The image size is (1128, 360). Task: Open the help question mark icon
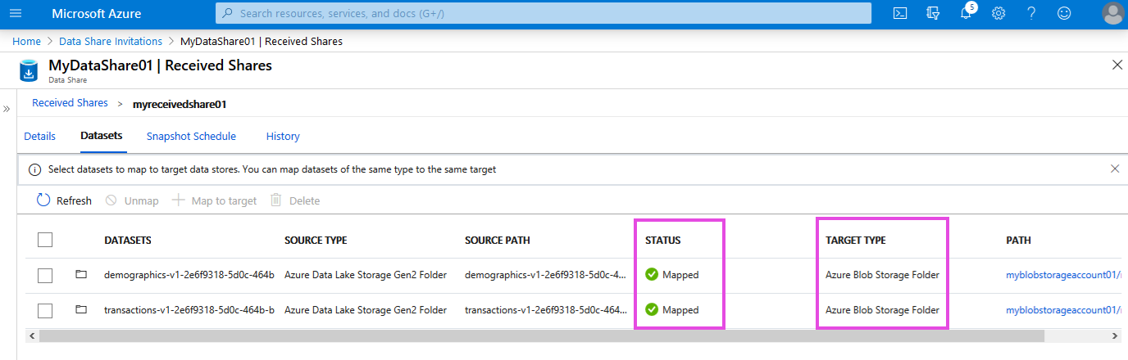[1031, 13]
